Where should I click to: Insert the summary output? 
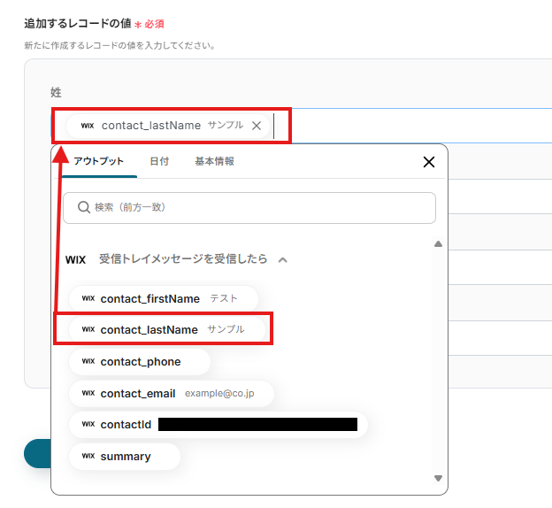(125, 457)
